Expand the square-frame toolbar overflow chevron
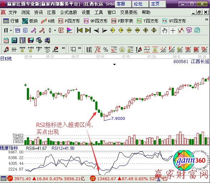Screen dimensions: 210x183 [x=80, y=48]
